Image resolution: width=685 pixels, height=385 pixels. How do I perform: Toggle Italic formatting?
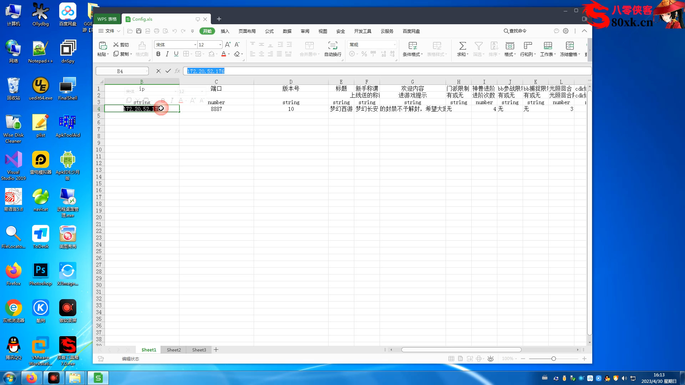click(x=167, y=54)
